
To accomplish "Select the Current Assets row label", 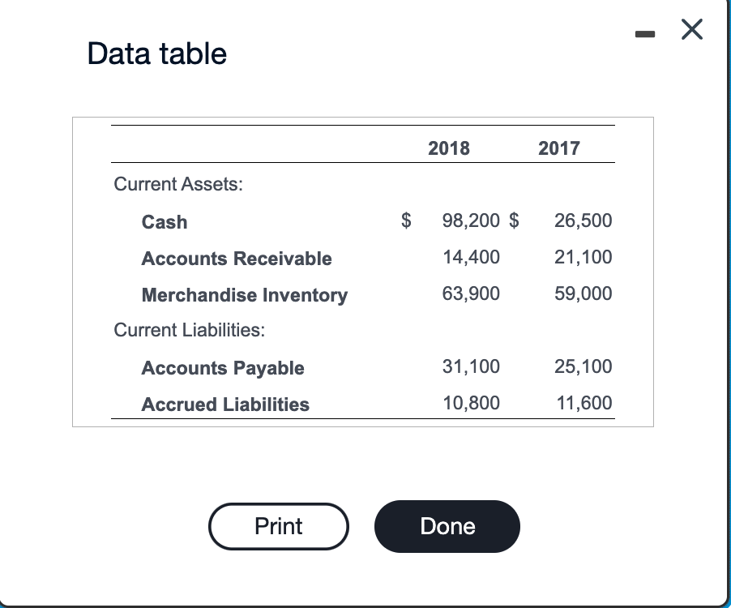I will 177,184.
